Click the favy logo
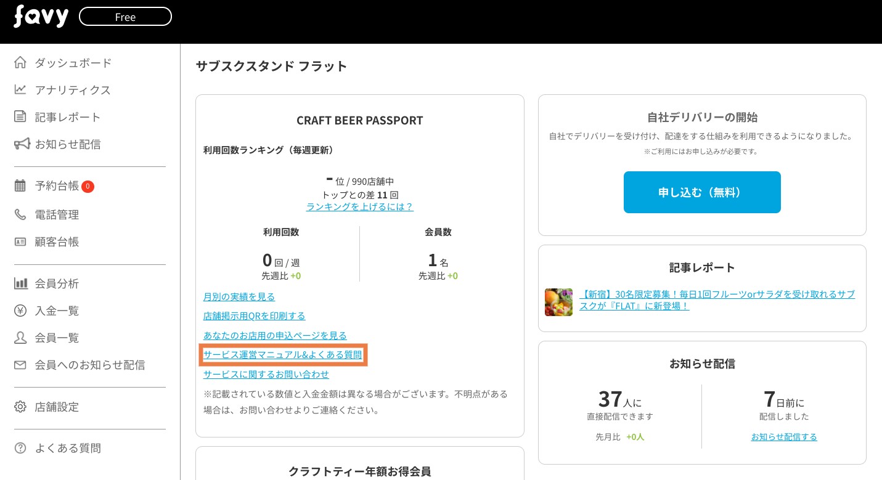 point(41,16)
